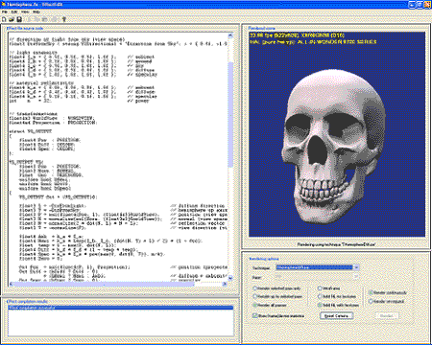
Task: Click the 'struct VS_OUTPUT' line in the code
Action: pyautogui.click(x=31, y=131)
